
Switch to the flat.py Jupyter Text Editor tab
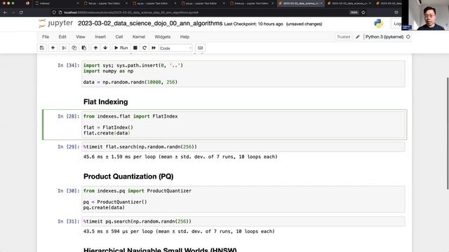[x=105, y=3]
